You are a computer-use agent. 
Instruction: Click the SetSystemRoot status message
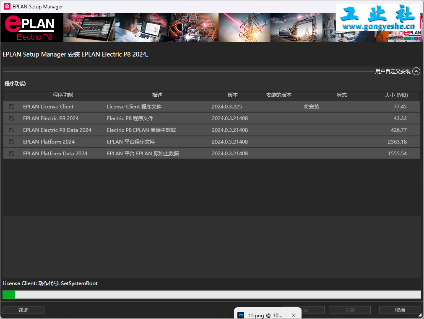pos(50,283)
